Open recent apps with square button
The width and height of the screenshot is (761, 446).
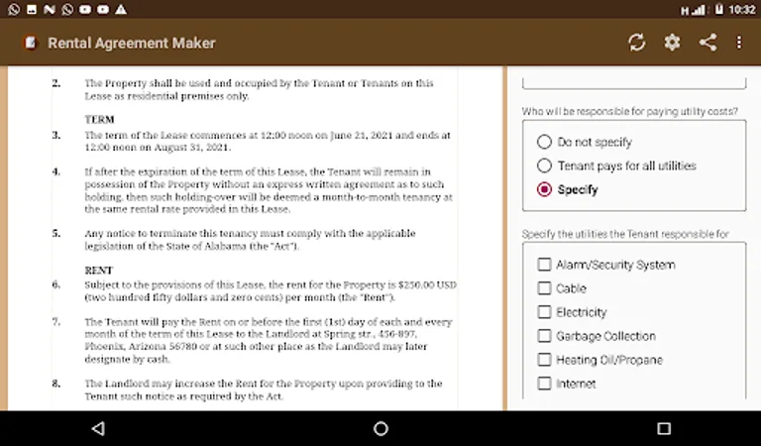point(664,428)
